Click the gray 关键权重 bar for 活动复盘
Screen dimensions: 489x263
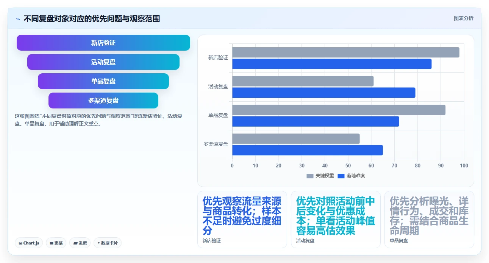[x=303, y=81]
